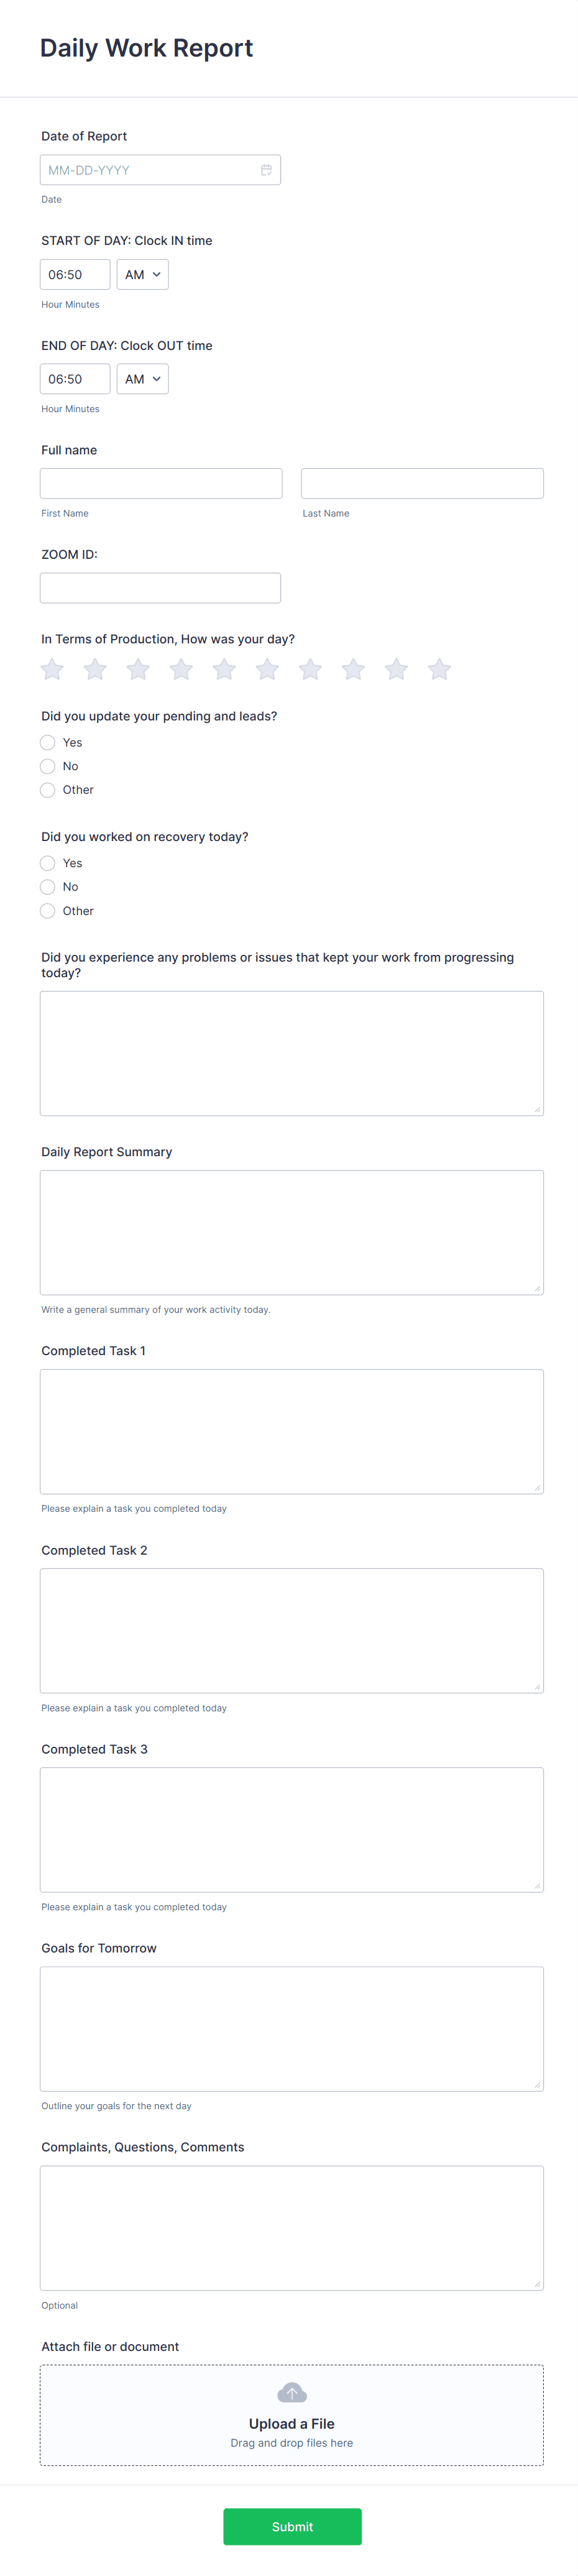Click the Goals for Tomorrow text area
This screenshot has width=578, height=2576.
291,2028
